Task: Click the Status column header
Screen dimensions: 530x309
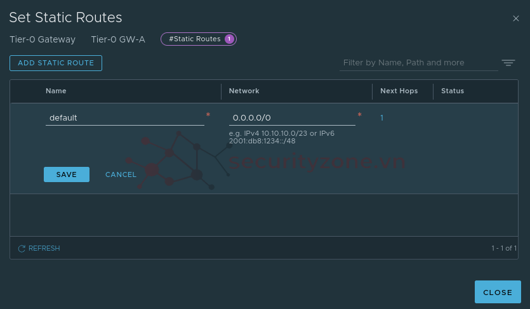Action: 453,91
